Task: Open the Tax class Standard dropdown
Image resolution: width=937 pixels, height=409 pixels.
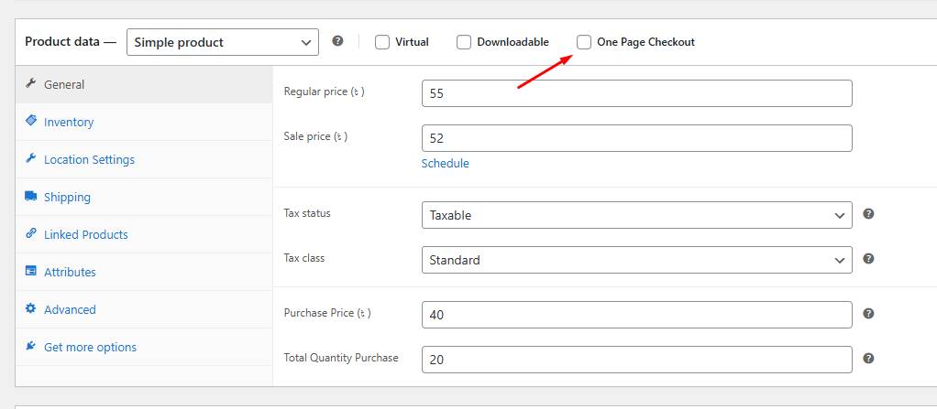Action: click(637, 260)
